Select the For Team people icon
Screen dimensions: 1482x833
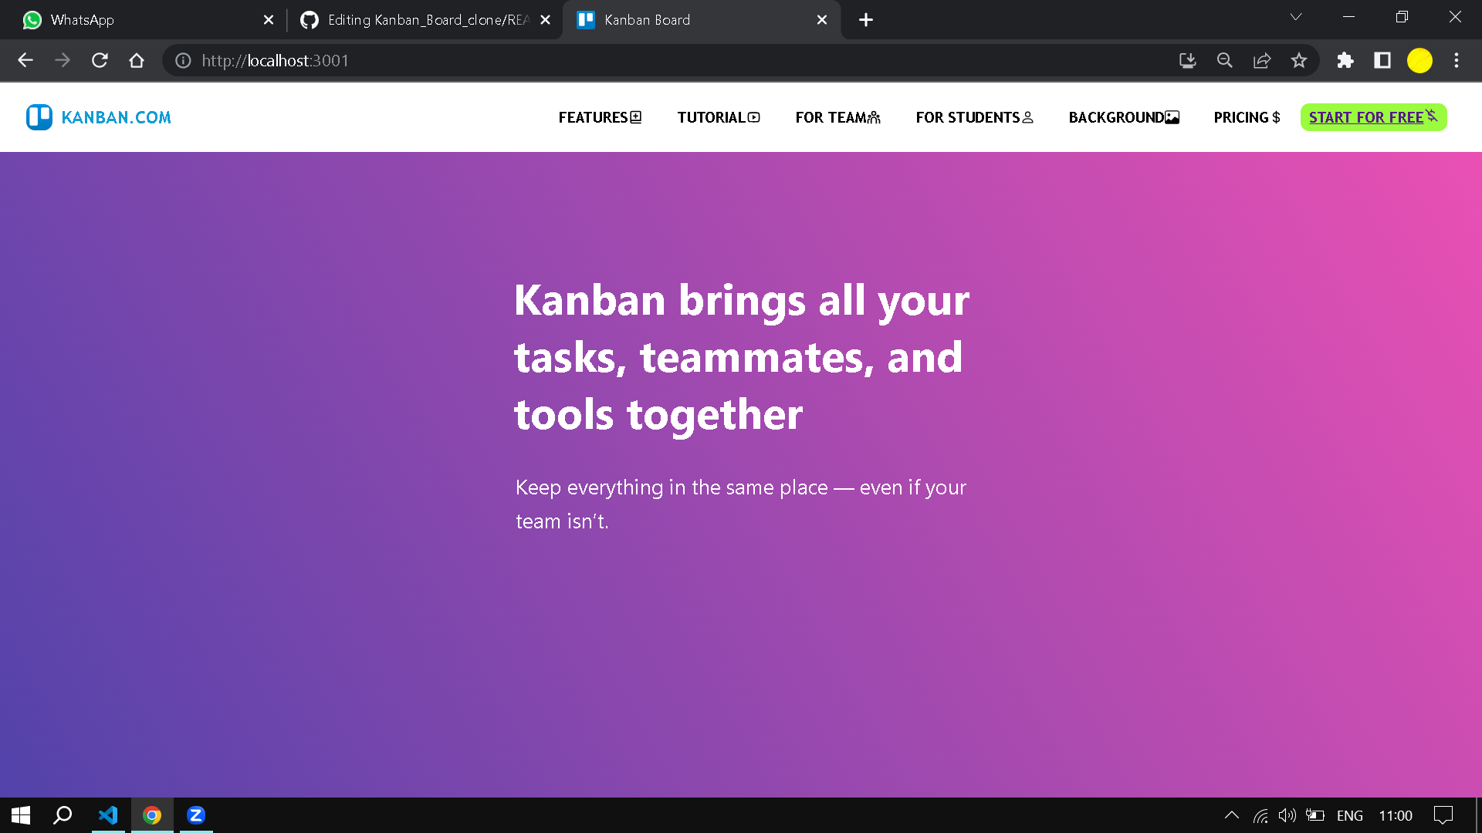pos(874,116)
